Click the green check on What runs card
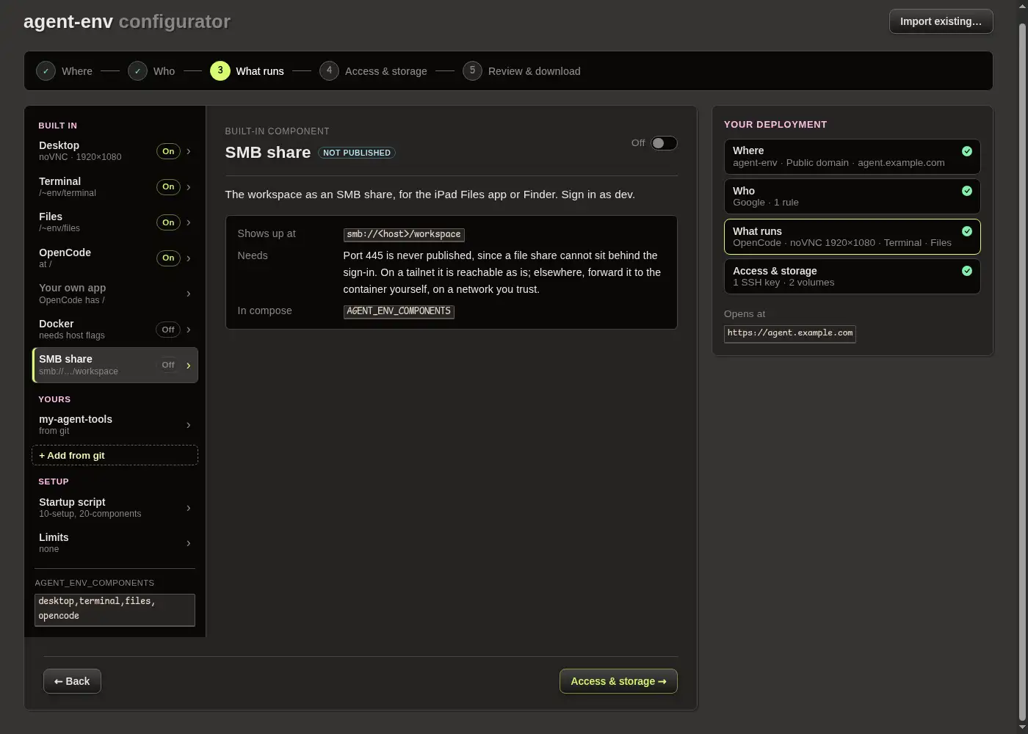 [x=967, y=231]
